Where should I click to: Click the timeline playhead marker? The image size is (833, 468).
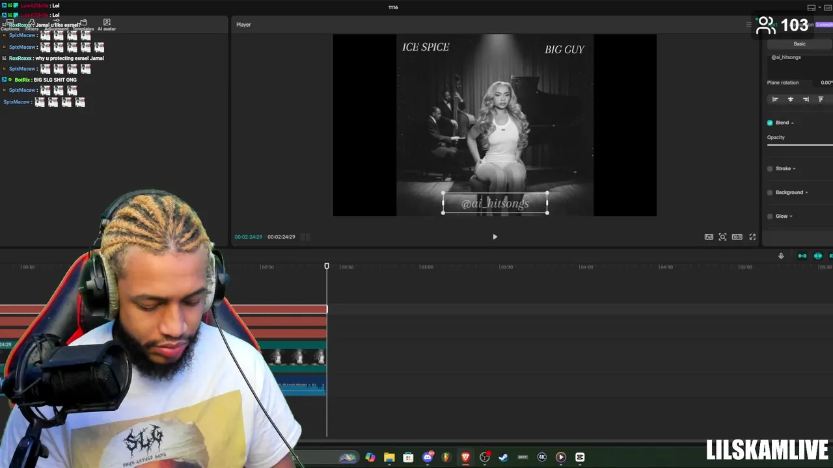[327, 266]
